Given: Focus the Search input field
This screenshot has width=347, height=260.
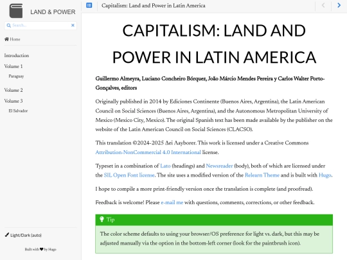Looking at the screenshot, I should [40, 26].
